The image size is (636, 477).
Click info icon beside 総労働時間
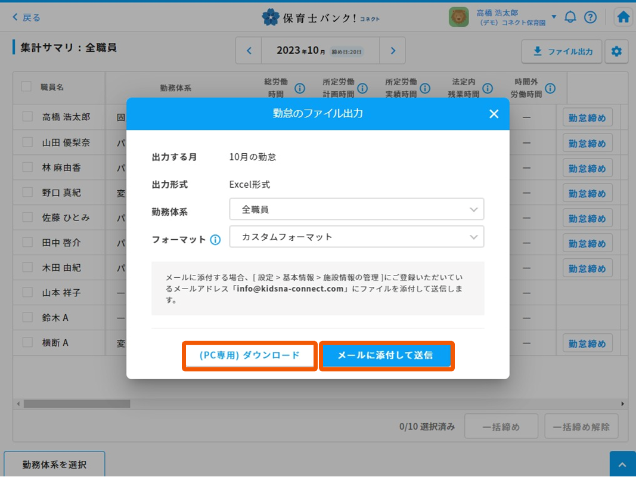(300, 88)
